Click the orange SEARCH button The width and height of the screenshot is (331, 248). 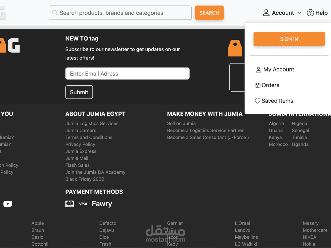209,13
